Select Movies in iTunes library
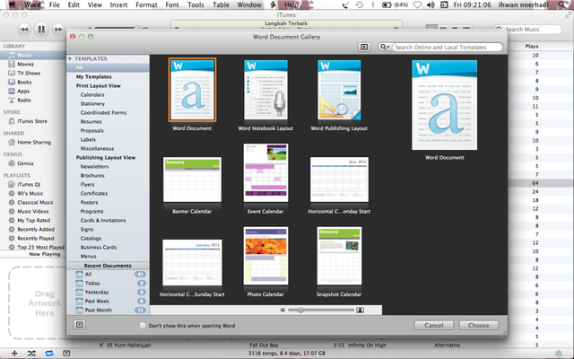The width and height of the screenshot is (574, 359). (x=26, y=64)
